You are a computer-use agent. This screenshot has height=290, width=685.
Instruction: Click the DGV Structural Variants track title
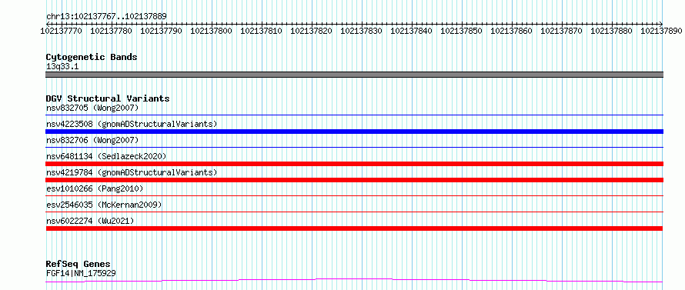click(x=108, y=98)
